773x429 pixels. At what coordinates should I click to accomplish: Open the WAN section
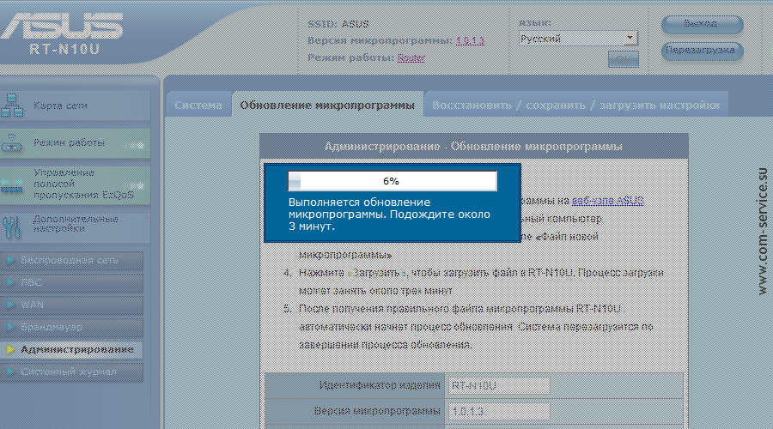coord(72,305)
